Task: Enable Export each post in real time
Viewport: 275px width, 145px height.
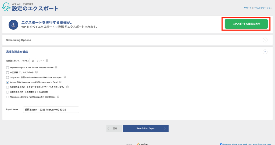Action: (x=8, y=68)
